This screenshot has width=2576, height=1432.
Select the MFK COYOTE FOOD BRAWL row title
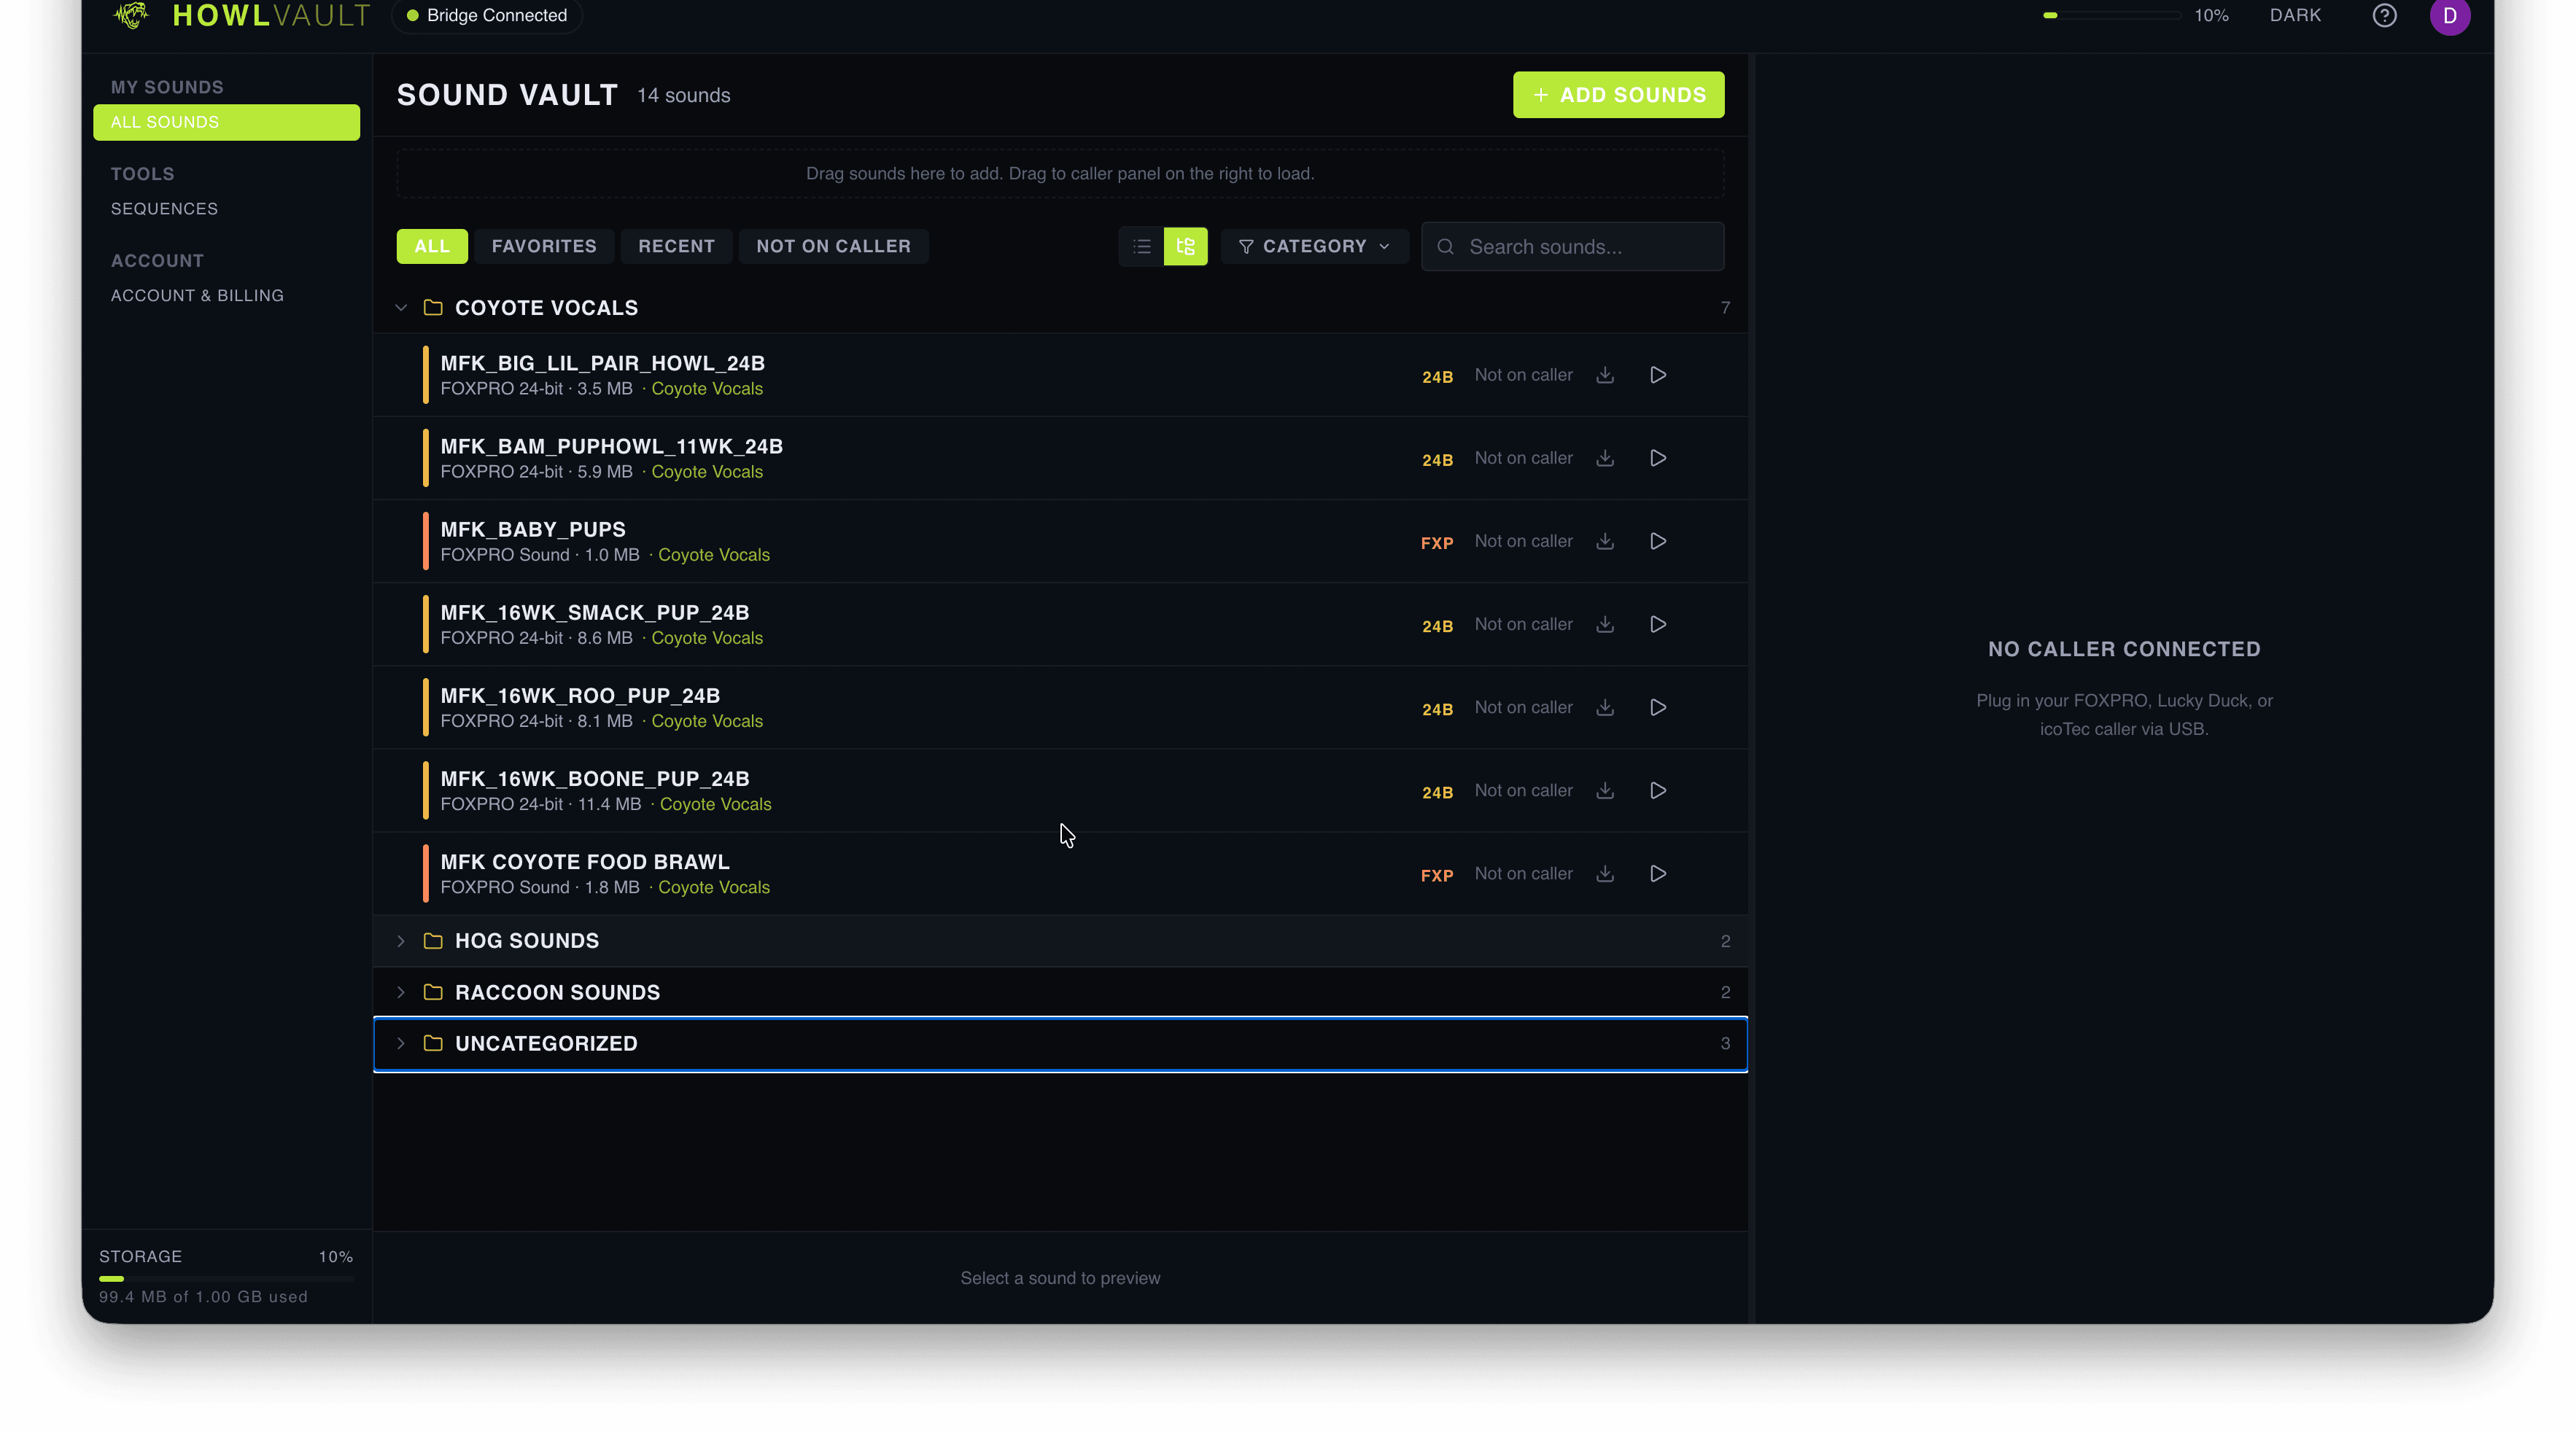click(x=585, y=861)
